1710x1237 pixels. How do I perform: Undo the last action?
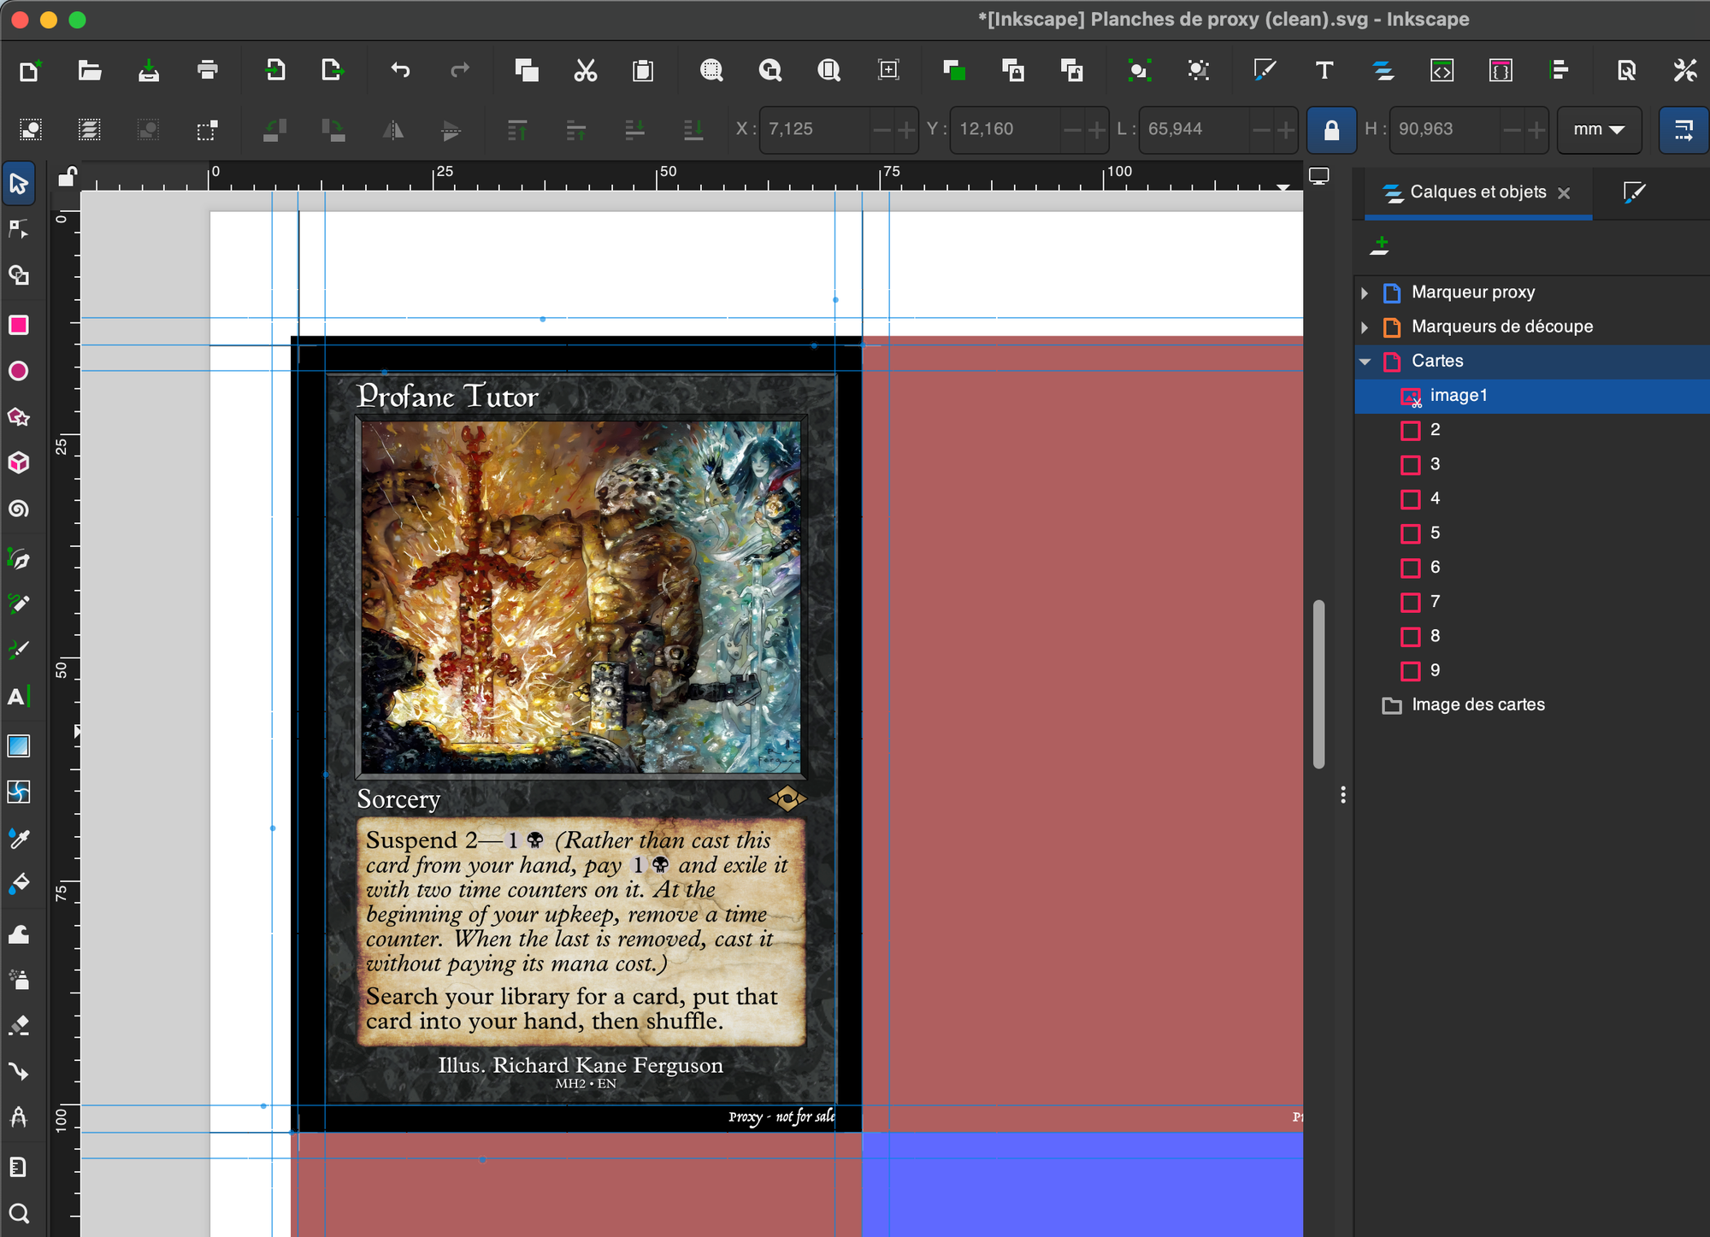coord(400,72)
